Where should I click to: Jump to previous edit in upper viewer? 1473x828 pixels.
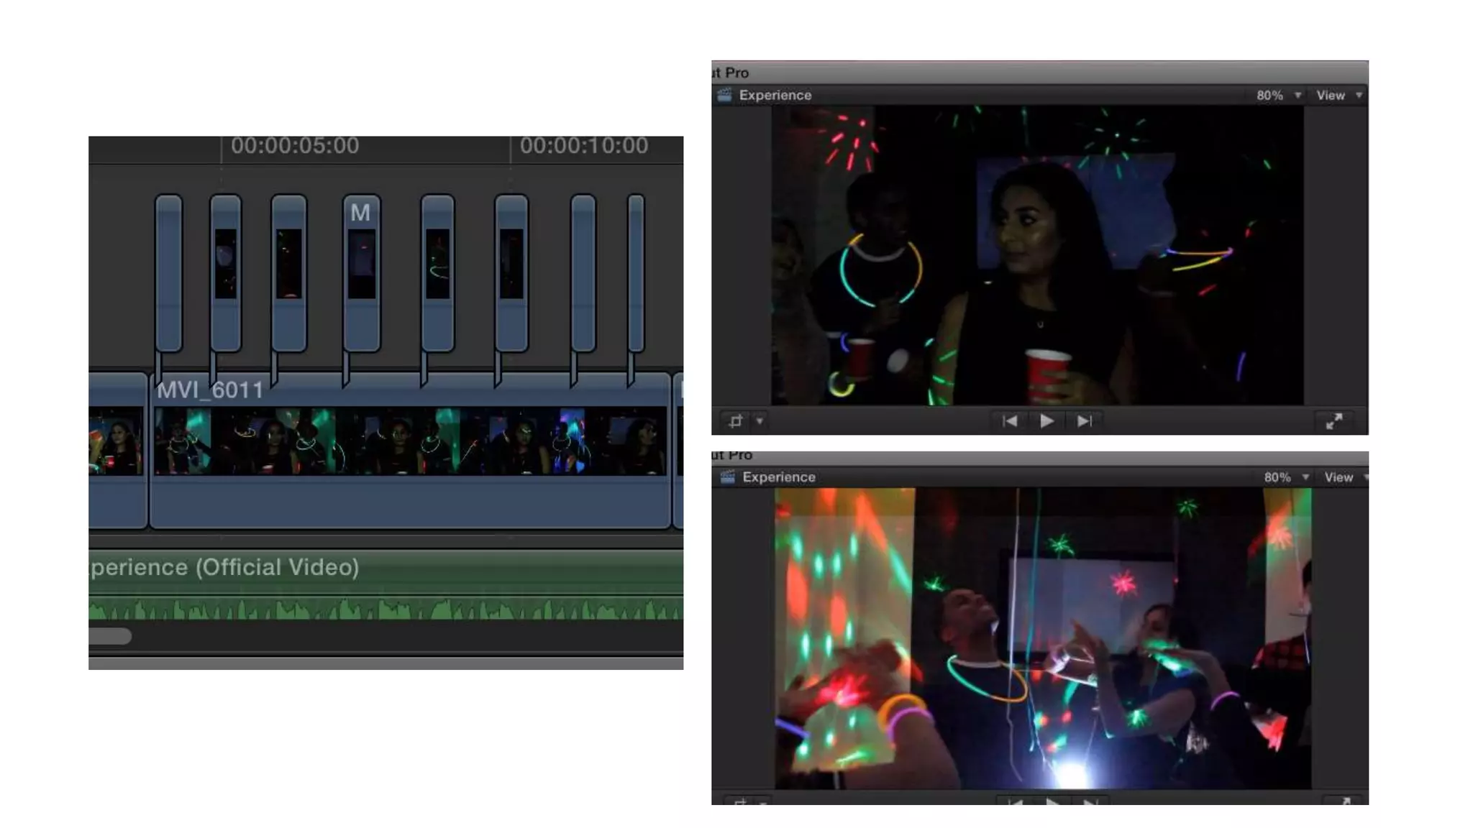1009,421
